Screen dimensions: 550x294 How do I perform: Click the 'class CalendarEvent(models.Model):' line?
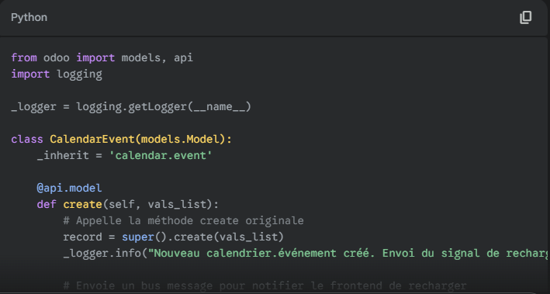[x=121, y=140]
